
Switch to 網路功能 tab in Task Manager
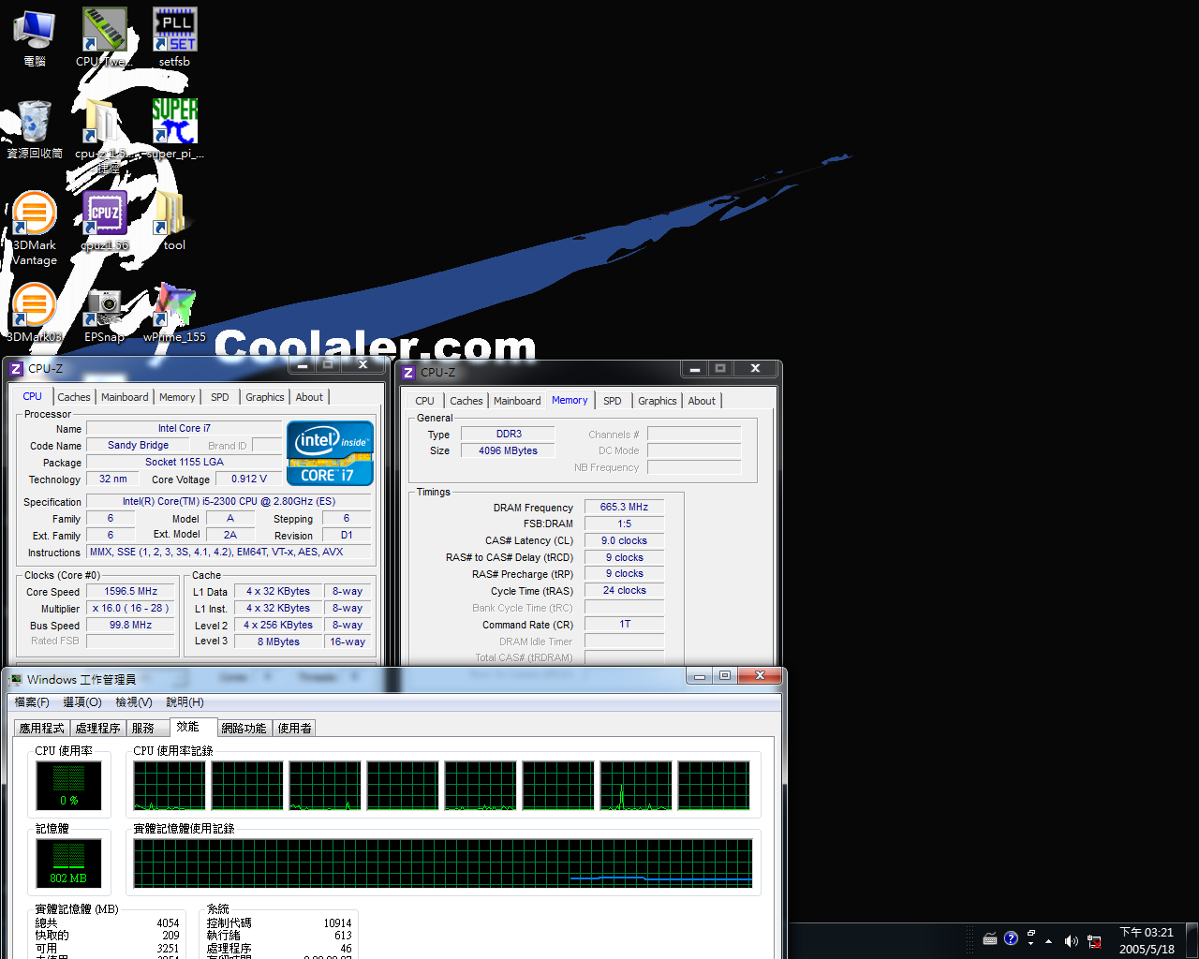pyautogui.click(x=244, y=728)
